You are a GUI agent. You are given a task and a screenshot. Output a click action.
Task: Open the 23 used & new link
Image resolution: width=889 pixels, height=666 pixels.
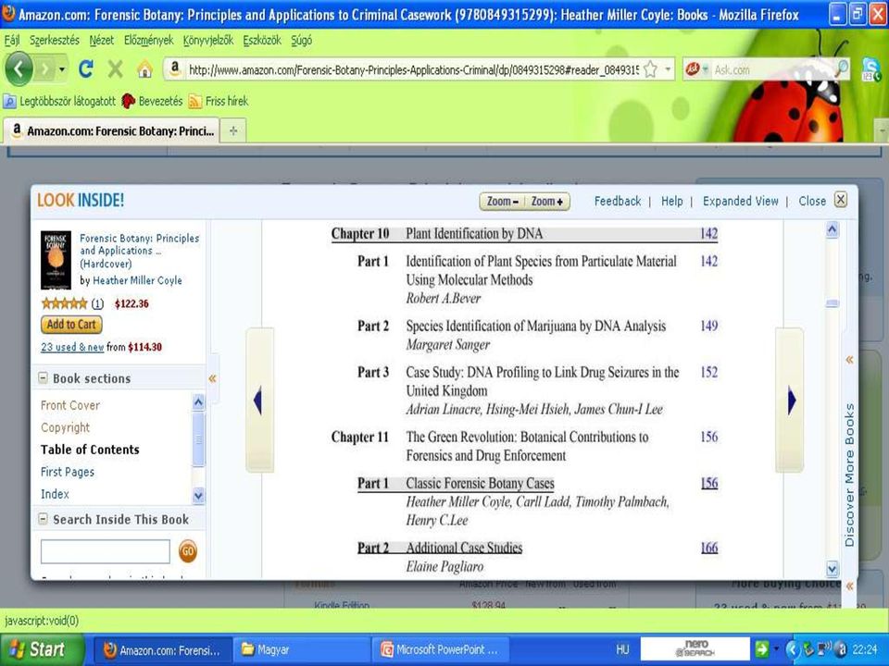pyautogui.click(x=72, y=347)
